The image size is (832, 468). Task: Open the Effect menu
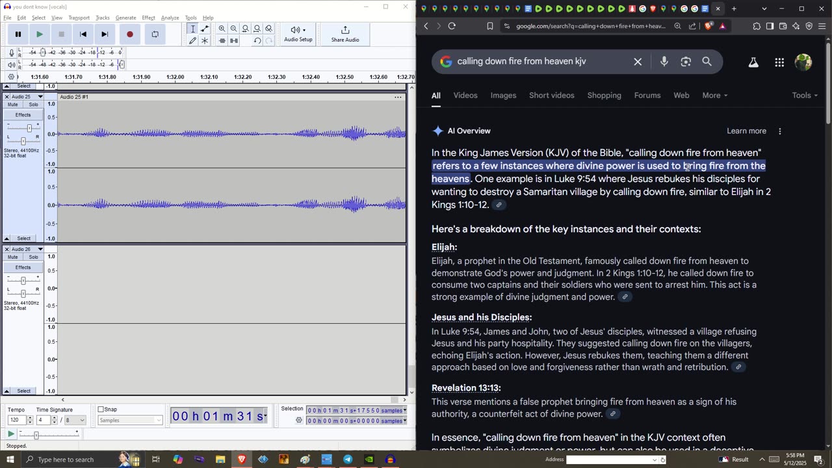[148, 18]
